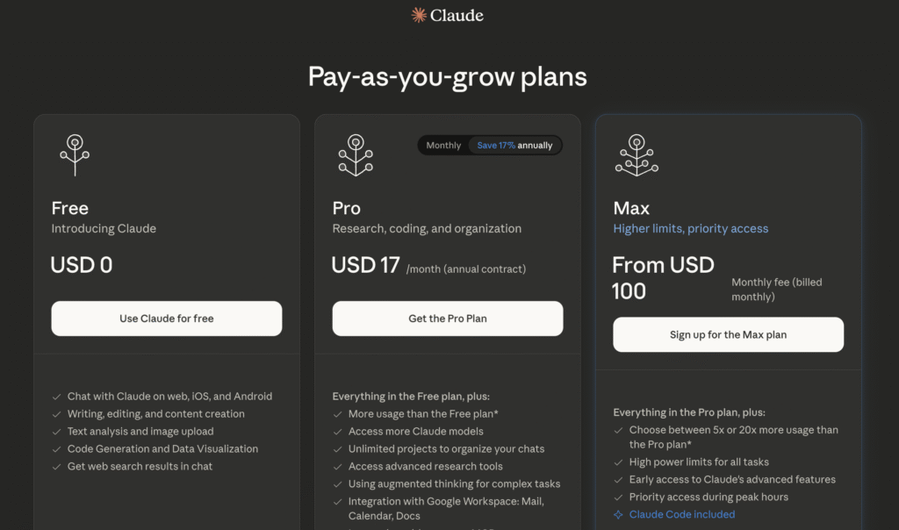Open the Claude Code included link

[x=682, y=514]
